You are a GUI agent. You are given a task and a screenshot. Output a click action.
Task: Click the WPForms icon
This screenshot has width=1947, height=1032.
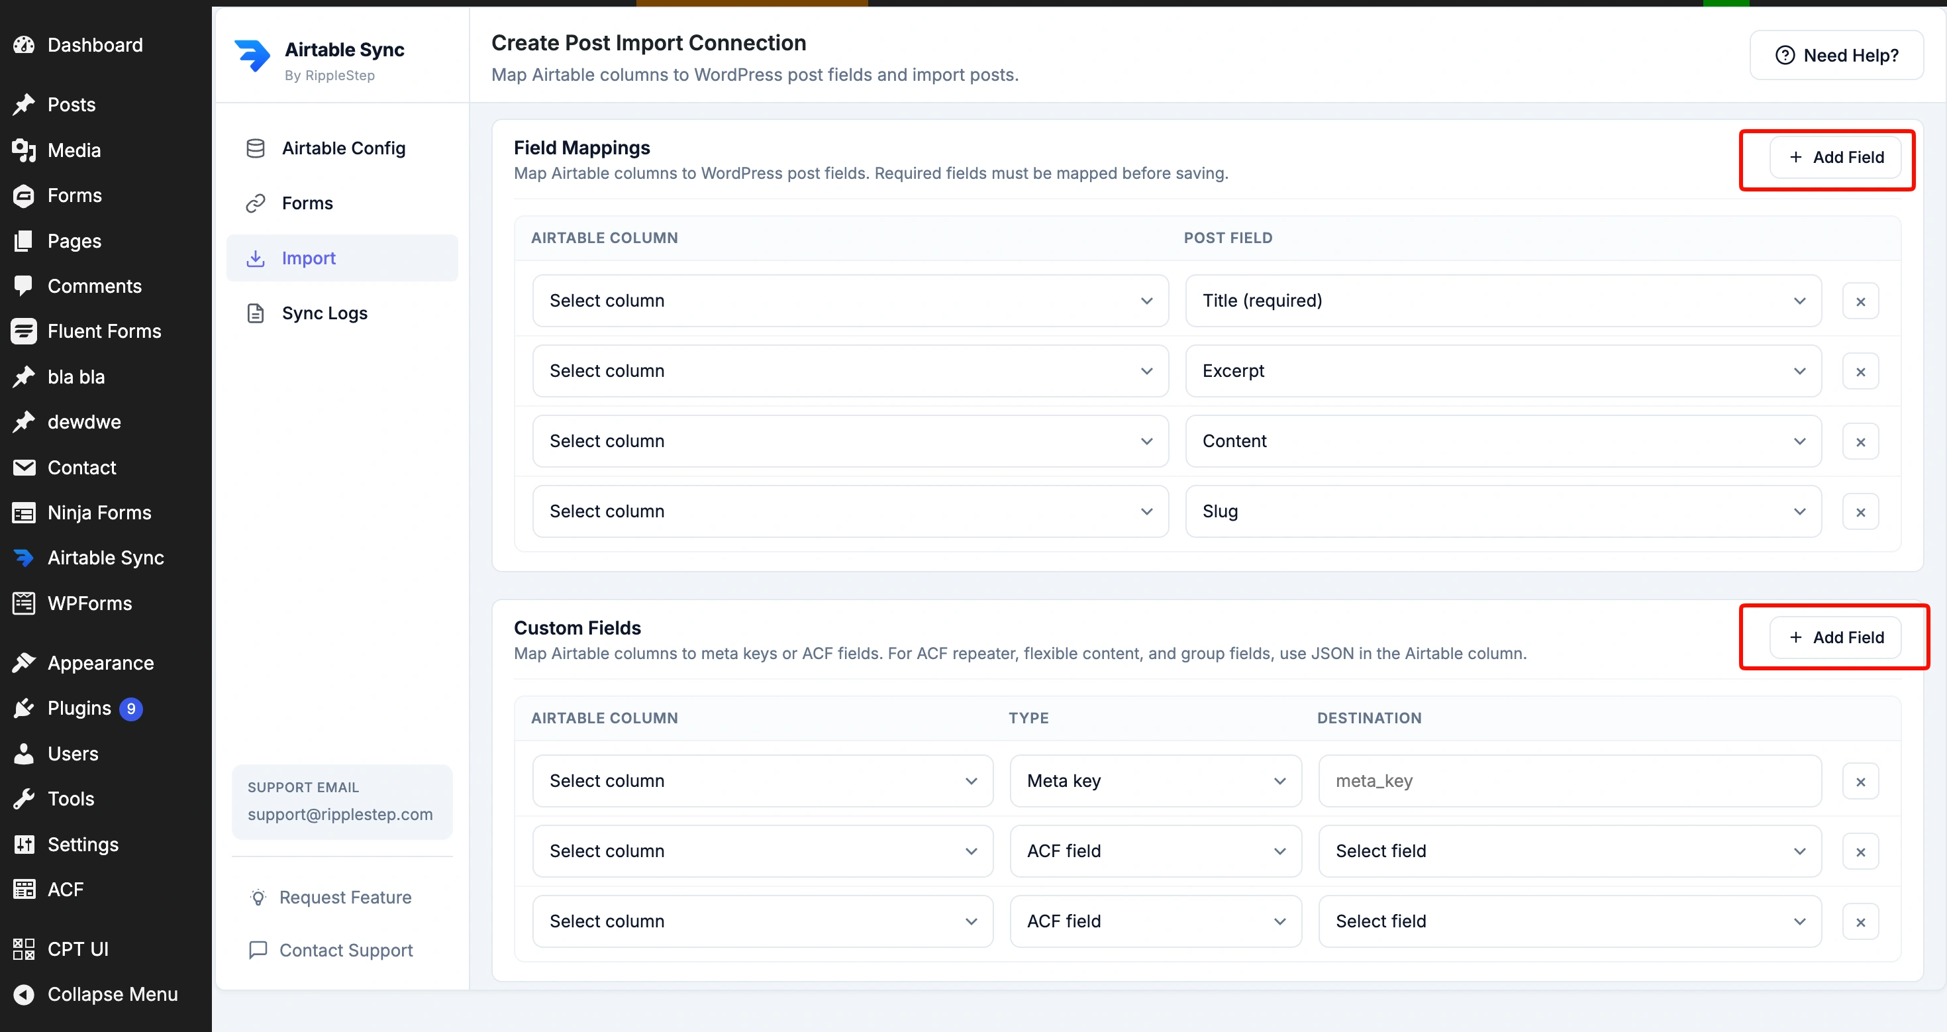click(25, 603)
